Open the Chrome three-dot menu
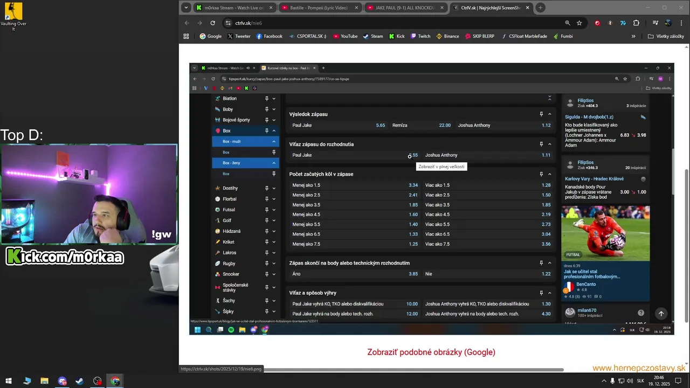Screen dimensions: 690x388 [681, 23]
